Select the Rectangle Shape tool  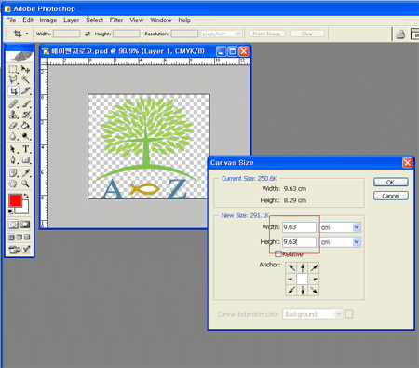click(26, 160)
